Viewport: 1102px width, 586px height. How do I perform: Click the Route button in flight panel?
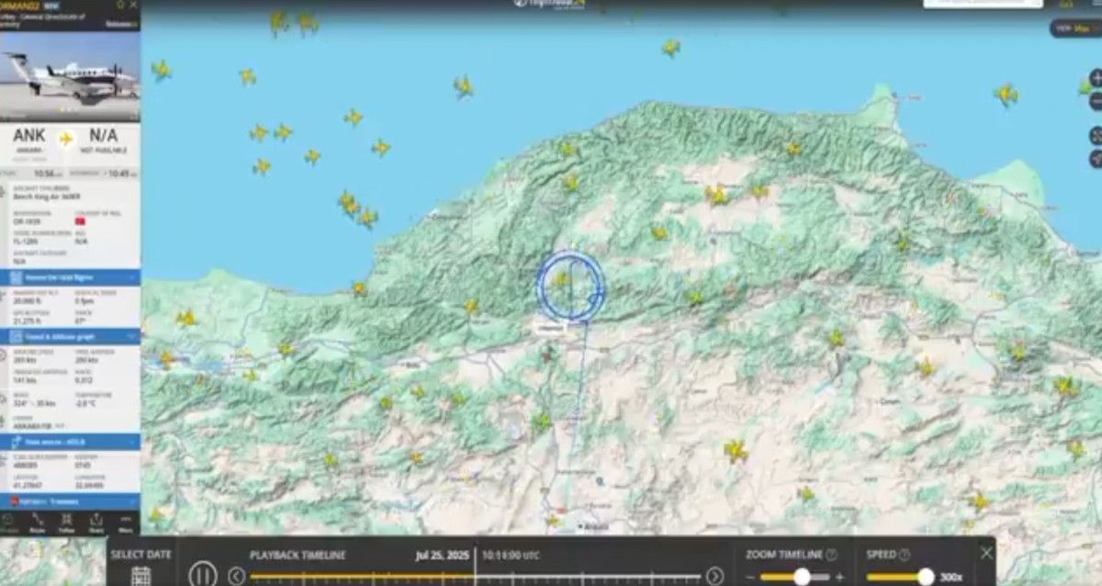coord(38,524)
